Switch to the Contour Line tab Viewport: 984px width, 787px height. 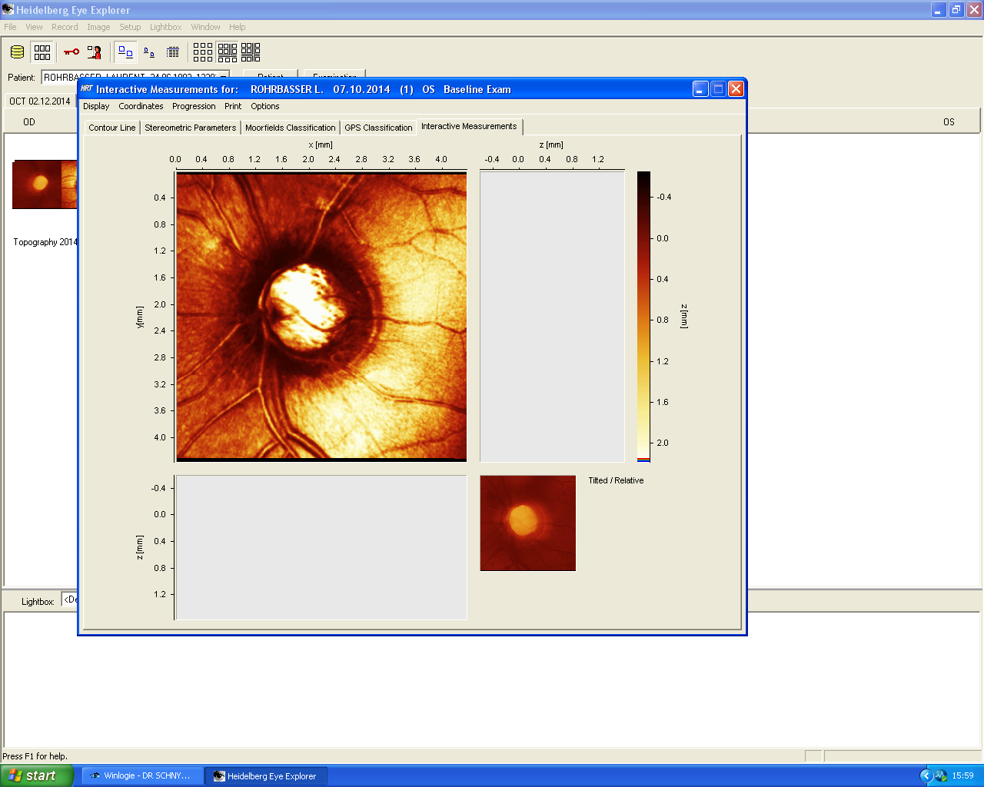click(112, 128)
